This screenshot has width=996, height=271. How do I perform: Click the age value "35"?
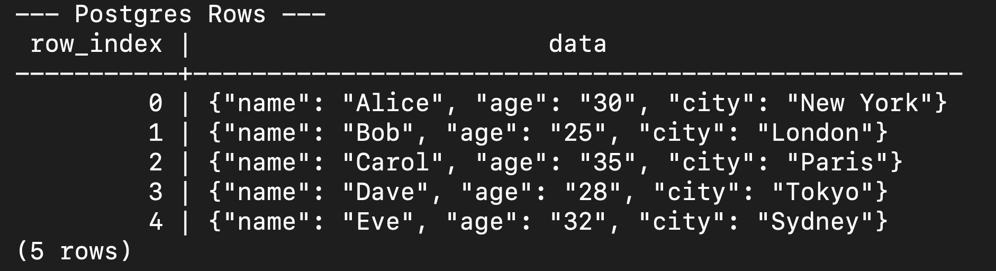click(607, 162)
